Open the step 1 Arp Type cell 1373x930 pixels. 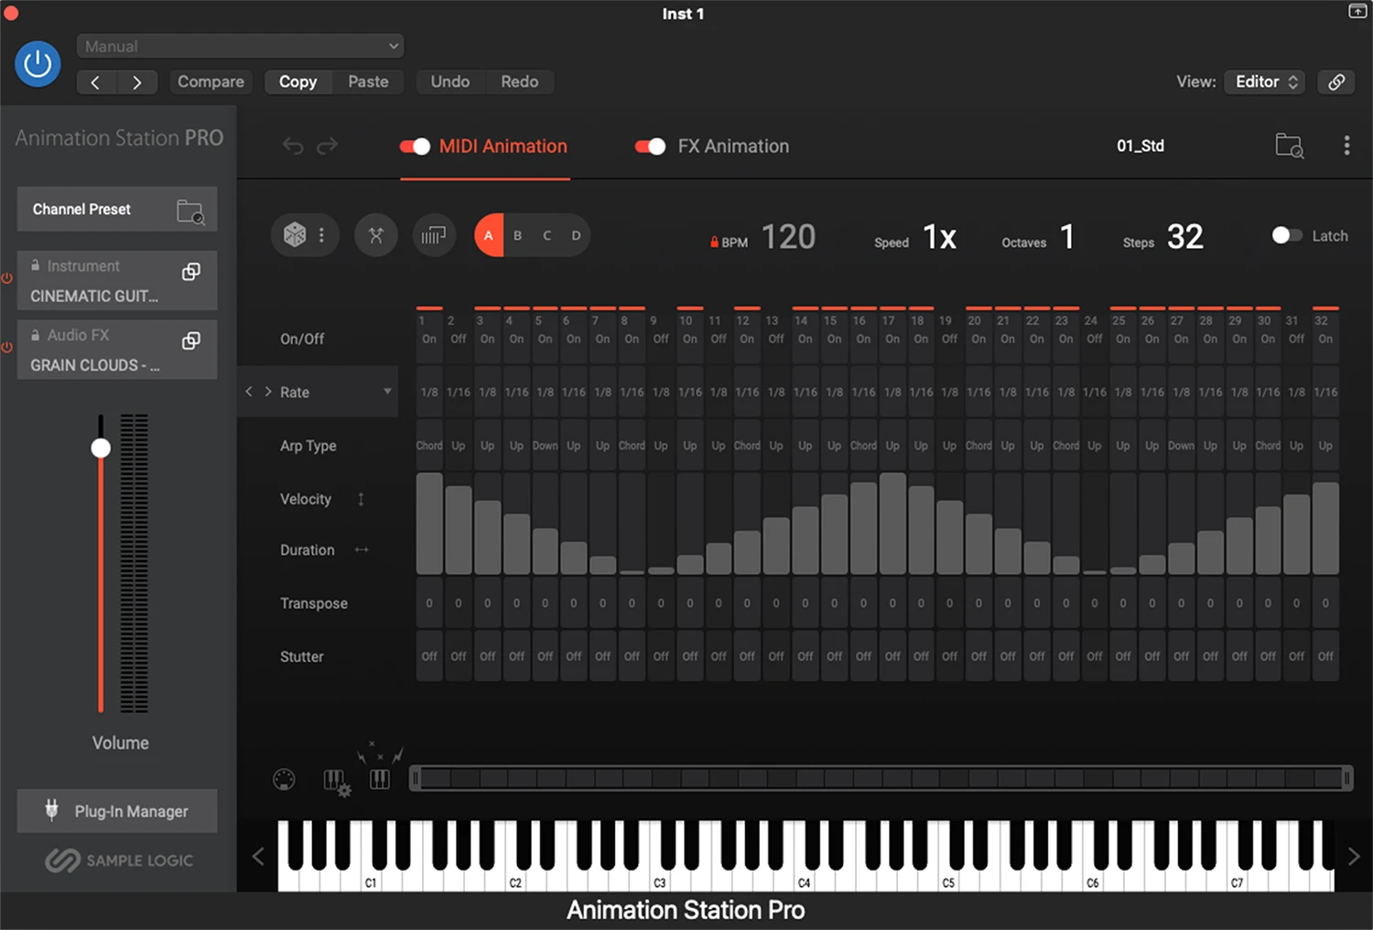click(x=429, y=446)
